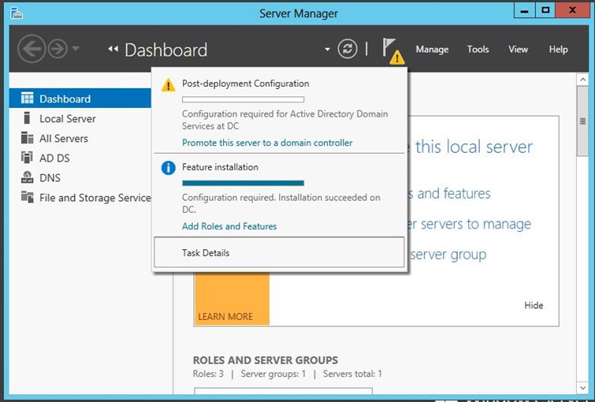Viewport: 595px width, 402px height.
Task: Click the Server Manager title bar icon
Action: 17,13
